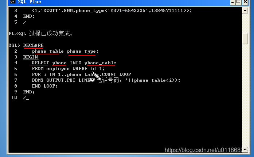Click the underlined DECLARE keyword
This screenshot has width=254, height=157.
tap(33, 45)
